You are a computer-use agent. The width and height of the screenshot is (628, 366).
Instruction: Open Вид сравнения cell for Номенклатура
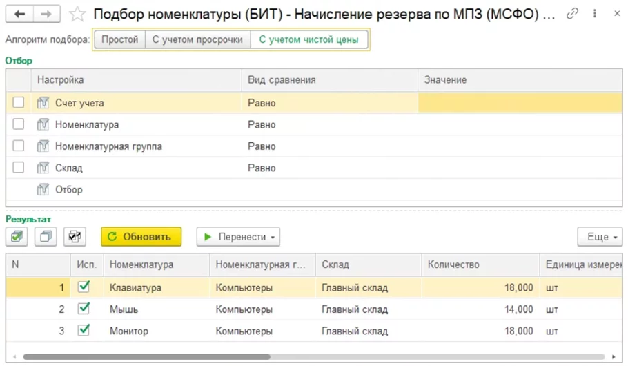tap(329, 125)
